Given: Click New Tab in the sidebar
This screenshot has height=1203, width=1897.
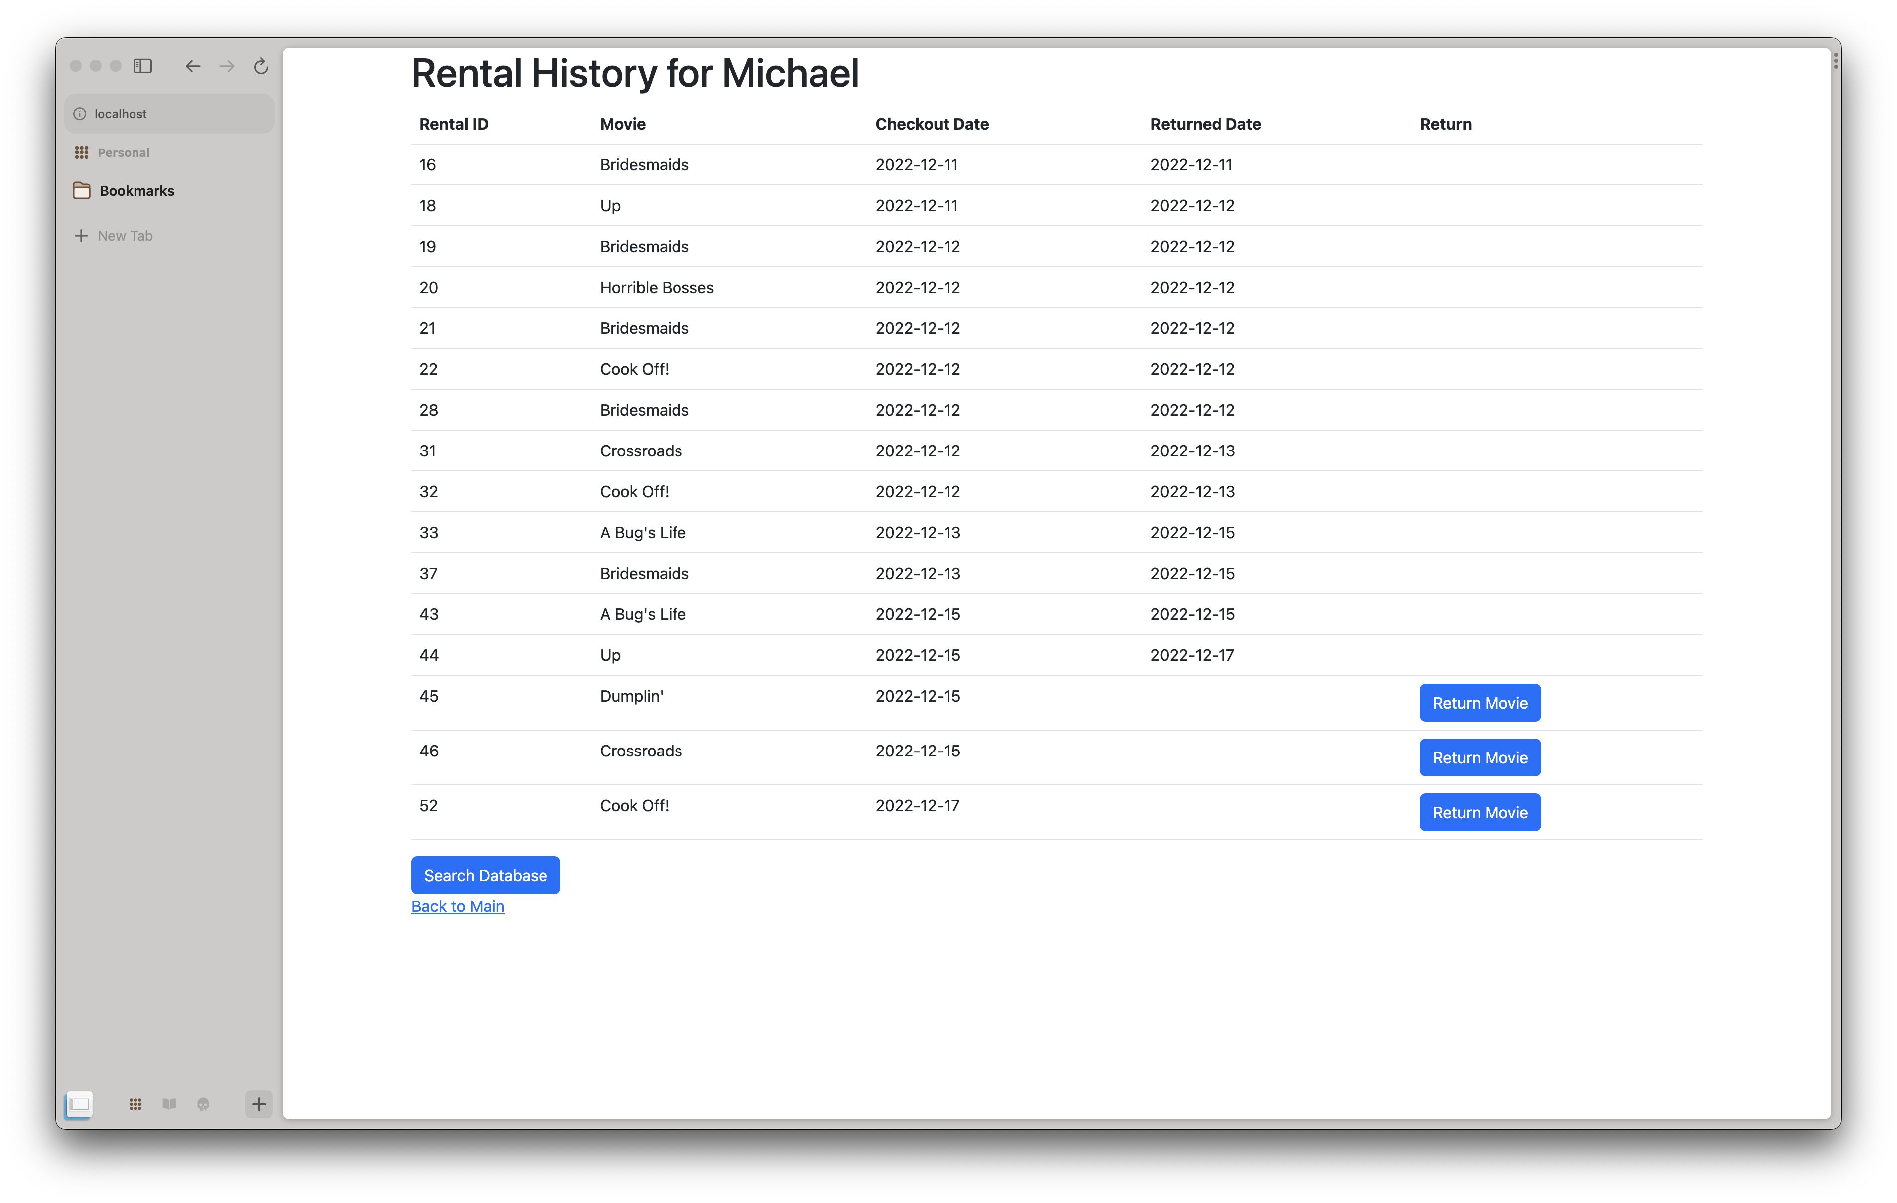Looking at the screenshot, I should point(125,235).
